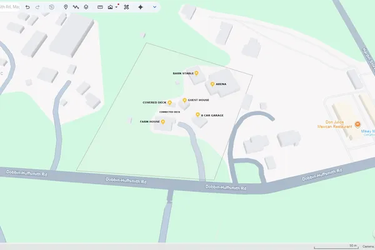Image resolution: width=375 pixels, height=250 pixels.
Task: Click the 8 CAR GARAGE text label
Action: coord(212,115)
